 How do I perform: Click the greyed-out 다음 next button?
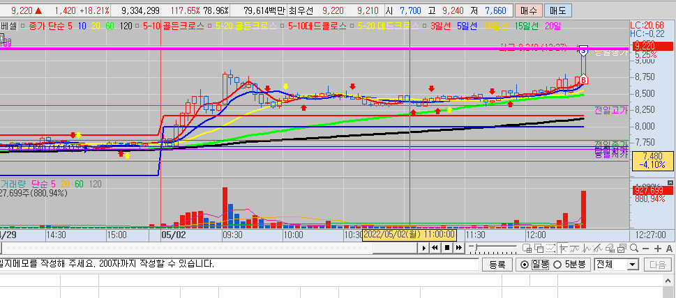coord(657,264)
